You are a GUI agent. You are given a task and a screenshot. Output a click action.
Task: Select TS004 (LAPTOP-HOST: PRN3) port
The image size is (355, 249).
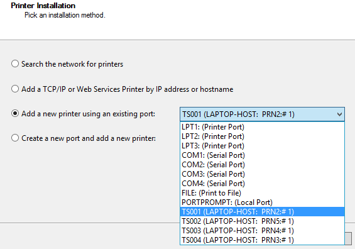tap(262, 240)
